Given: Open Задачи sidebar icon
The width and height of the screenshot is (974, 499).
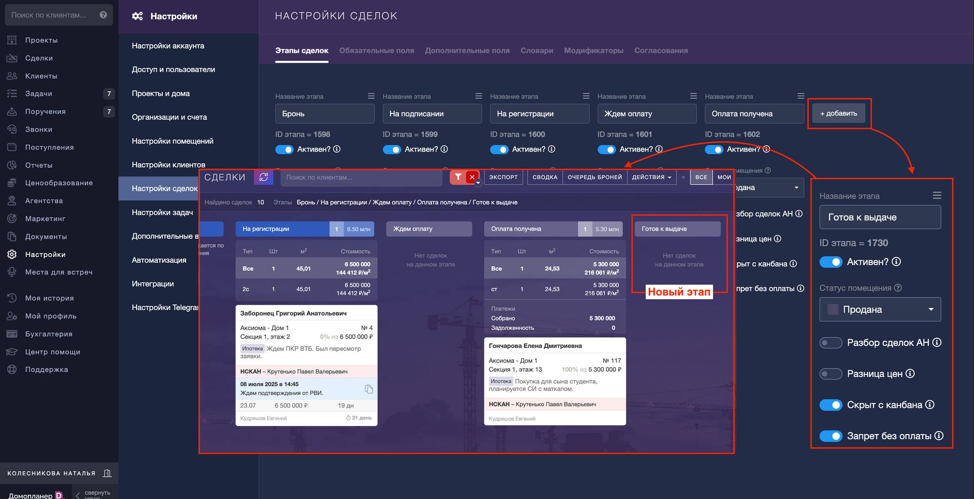Looking at the screenshot, I should pos(12,93).
